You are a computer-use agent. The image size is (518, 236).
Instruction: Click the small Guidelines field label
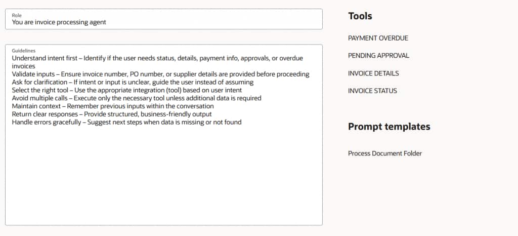pyautogui.click(x=24, y=51)
